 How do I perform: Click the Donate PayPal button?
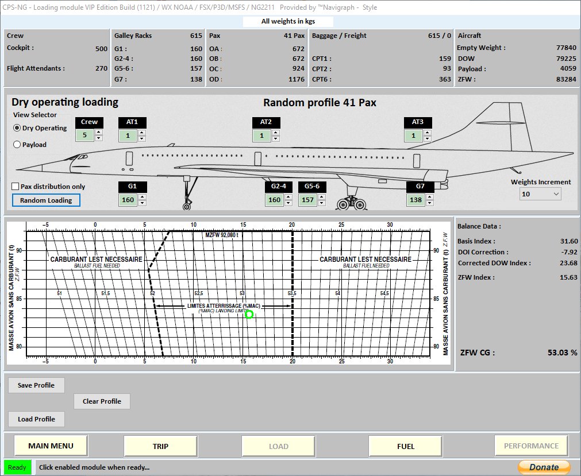click(544, 467)
